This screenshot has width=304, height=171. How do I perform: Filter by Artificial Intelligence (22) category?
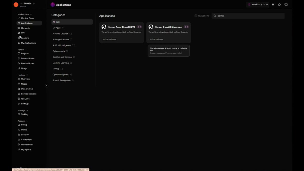tap(64, 45)
